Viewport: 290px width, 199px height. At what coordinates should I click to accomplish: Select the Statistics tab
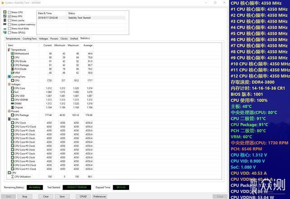tap(85, 38)
